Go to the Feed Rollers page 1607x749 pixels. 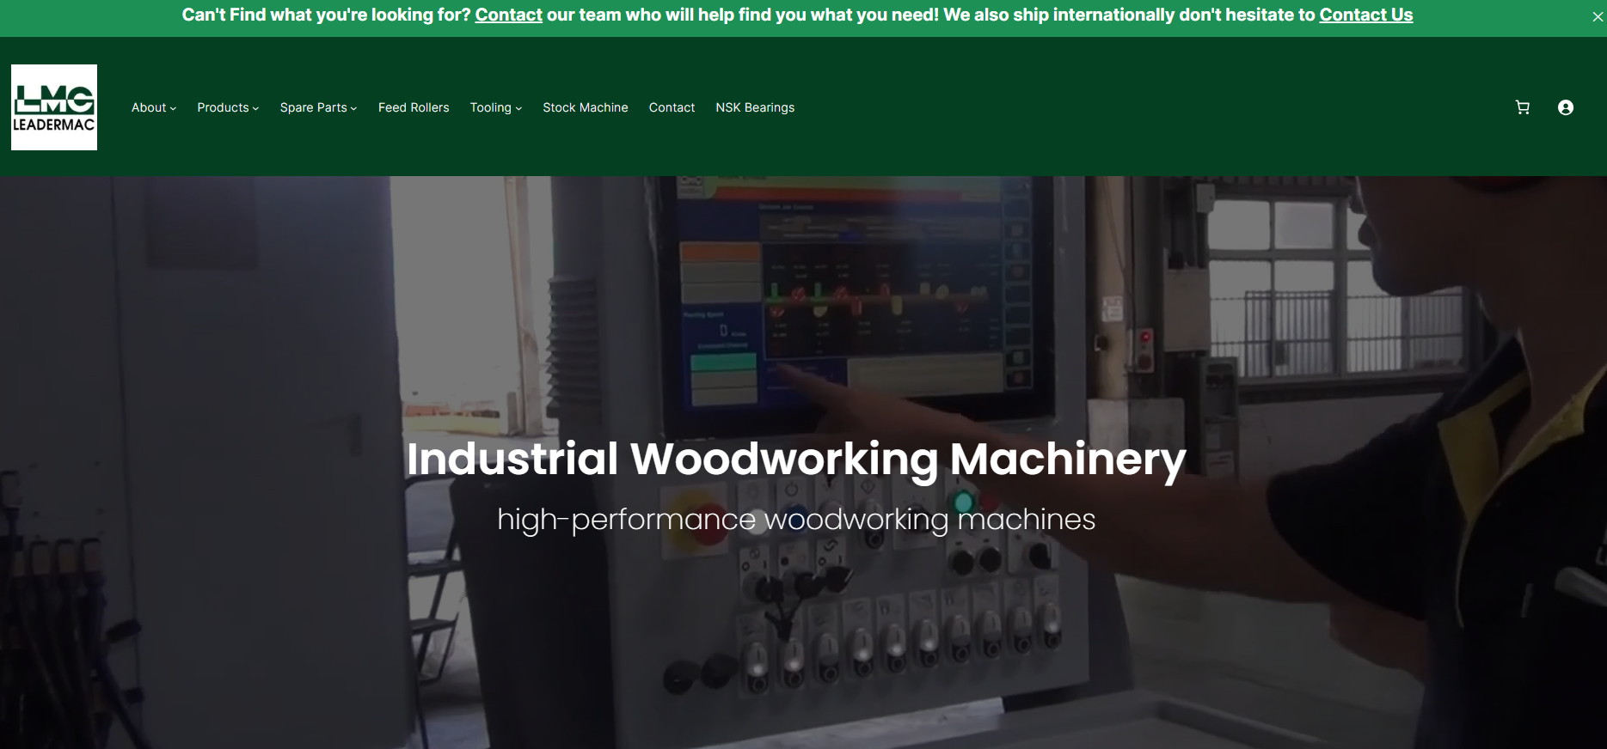pos(414,107)
